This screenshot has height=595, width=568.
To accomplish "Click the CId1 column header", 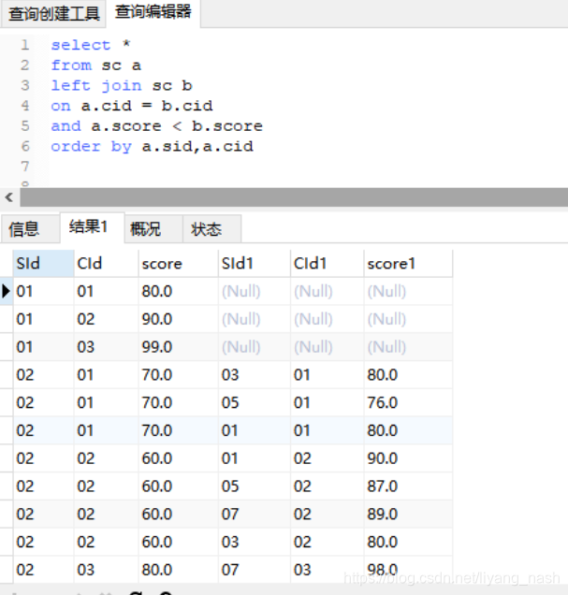I will click(328, 263).
